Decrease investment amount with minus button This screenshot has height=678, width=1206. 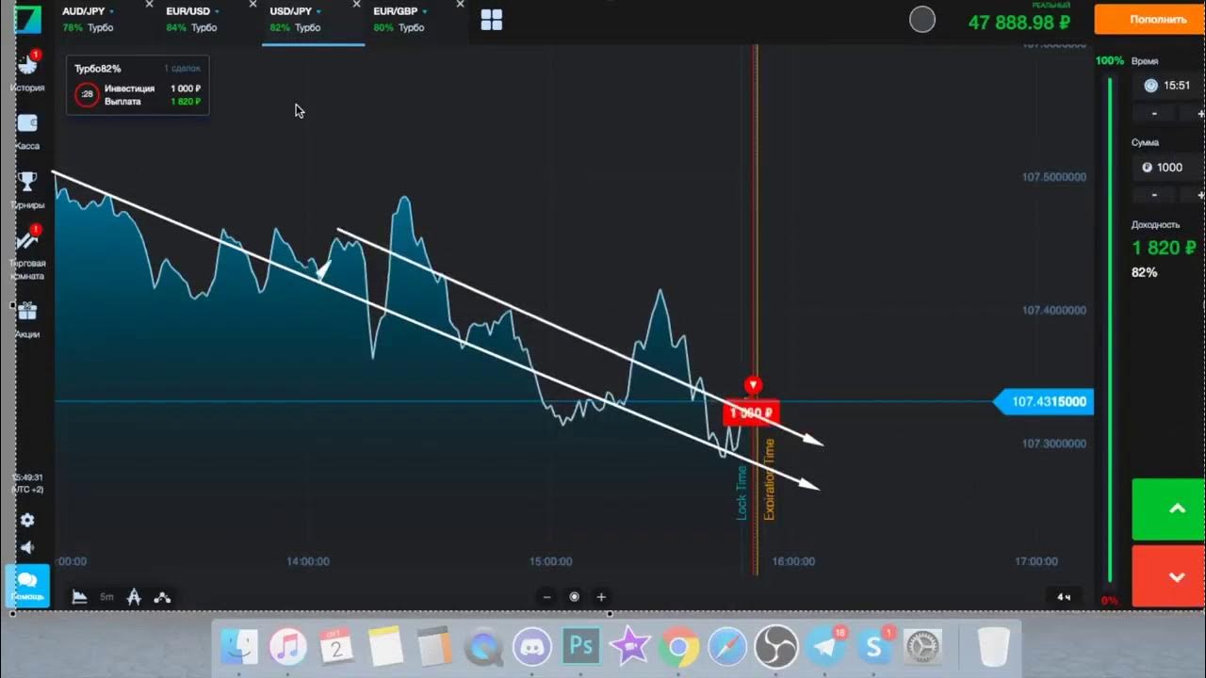1155,195
